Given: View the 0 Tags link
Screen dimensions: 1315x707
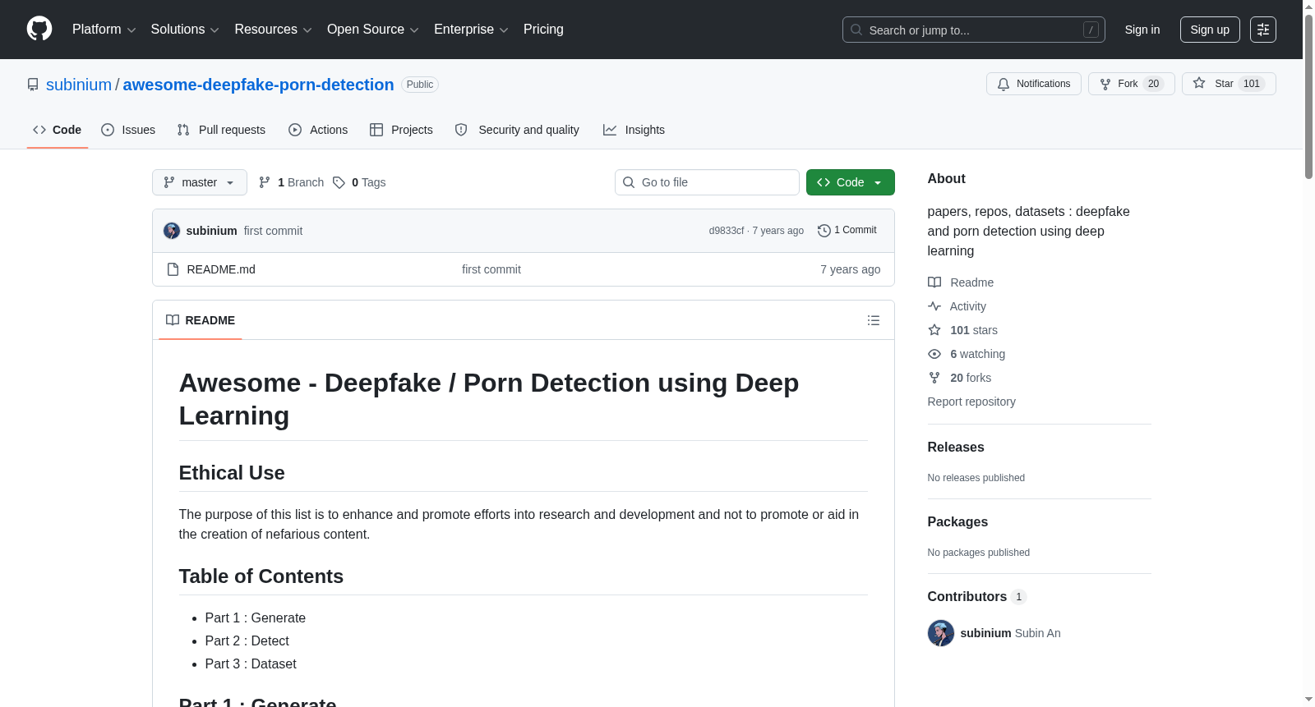Looking at the screenshot, I should [x=359, y=182].
